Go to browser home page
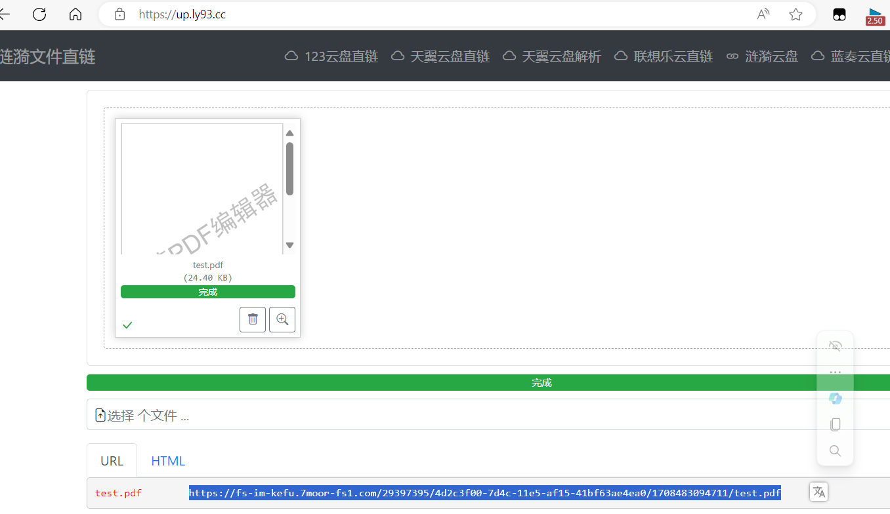Screen dimensions: 890x514 (x=75, y=14)
